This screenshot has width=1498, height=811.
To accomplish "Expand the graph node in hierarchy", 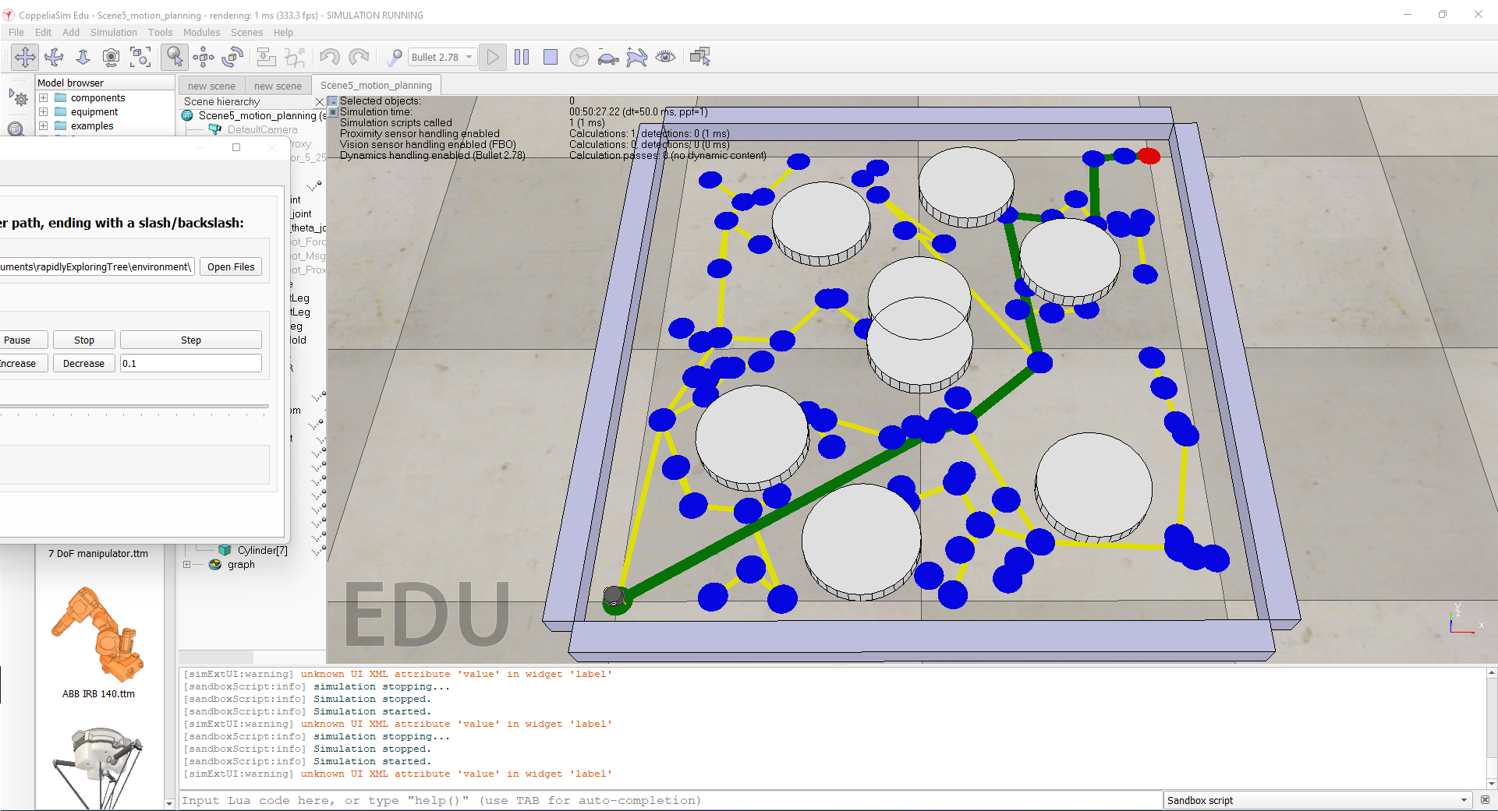I will (186, 565).
